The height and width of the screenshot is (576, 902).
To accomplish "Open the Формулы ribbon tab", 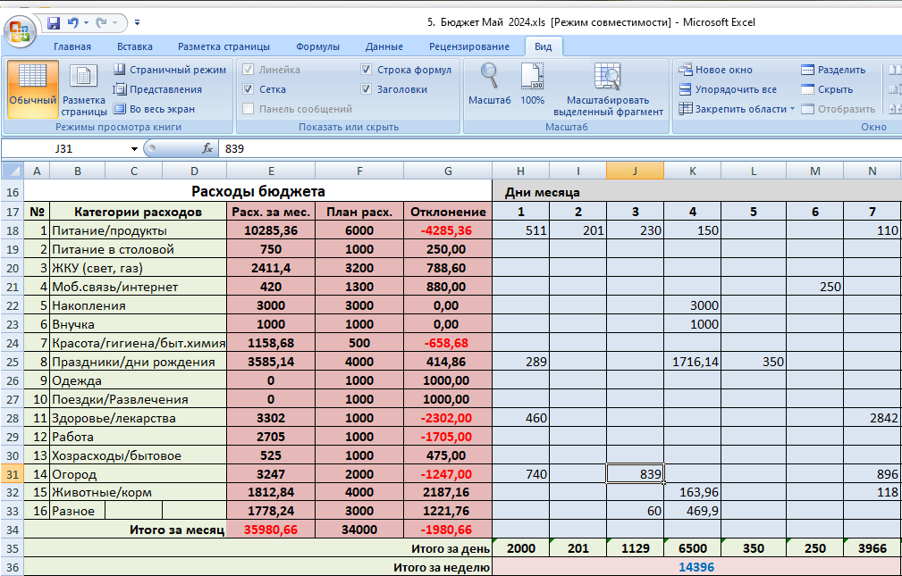I will pyautogui.click(x=317, y=46).
